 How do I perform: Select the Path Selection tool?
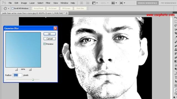[x=176, y=81]
